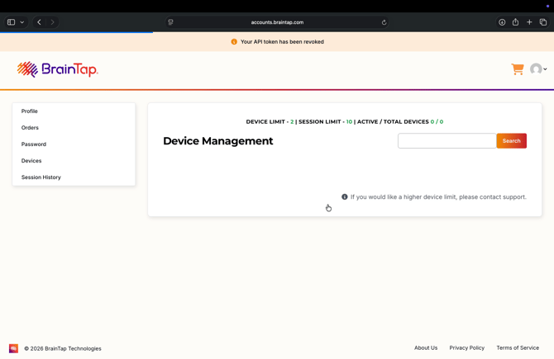Open Orders in the sidebar menu
Image resolution: width=554 pixels, height=359 pixels.
(30, 128)
